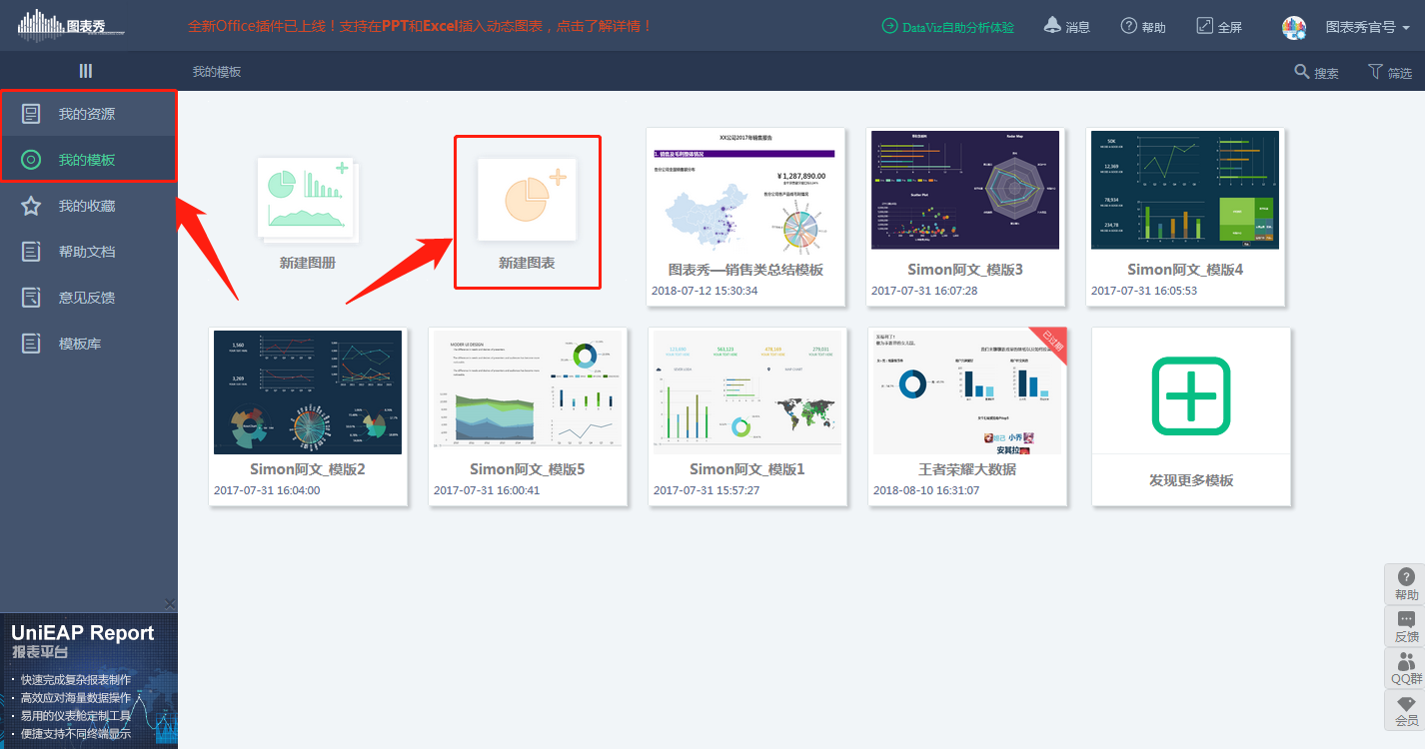
Task: Click the Simon阿文_模版4 title
Action: coord(1185,270)
